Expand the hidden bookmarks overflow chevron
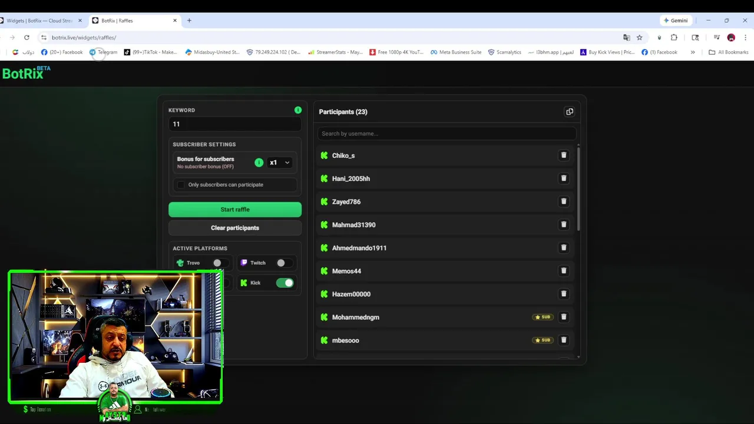 click(693, 52)
